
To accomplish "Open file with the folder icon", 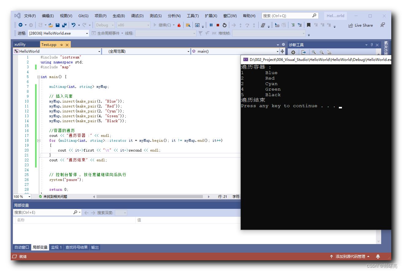I will point(51,25).
